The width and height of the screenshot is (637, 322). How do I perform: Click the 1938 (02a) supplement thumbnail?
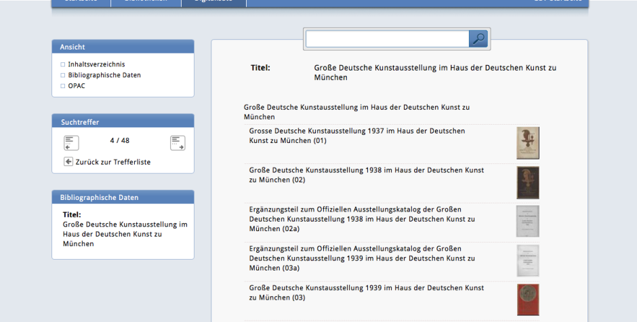pyautogui.click(x=528, y=221)
